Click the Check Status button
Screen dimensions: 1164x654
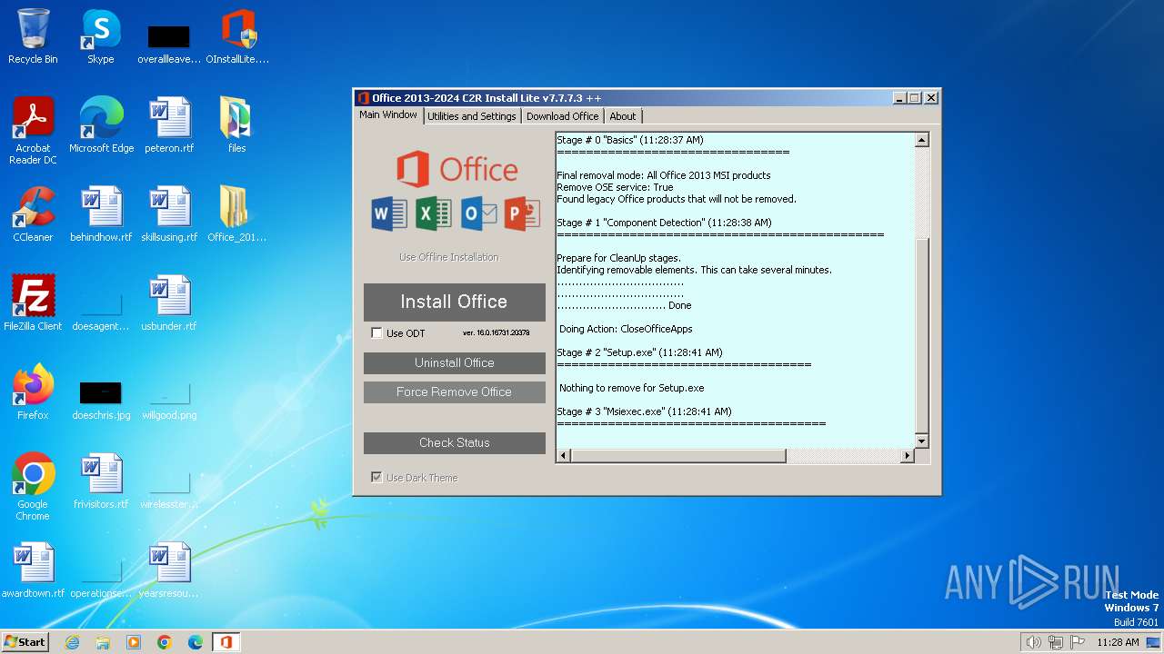click(x=455, y=442)
